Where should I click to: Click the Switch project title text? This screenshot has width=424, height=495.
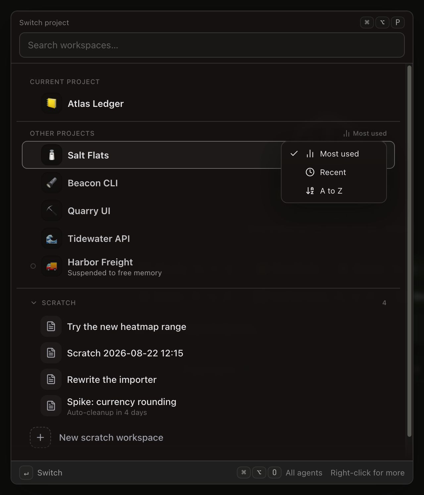(x=44, y=22)
